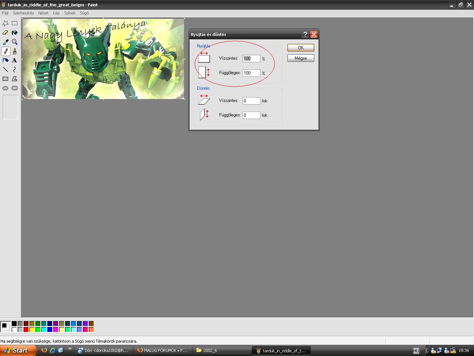
Task: Open the Nézet menu
Action: (43, 13)
